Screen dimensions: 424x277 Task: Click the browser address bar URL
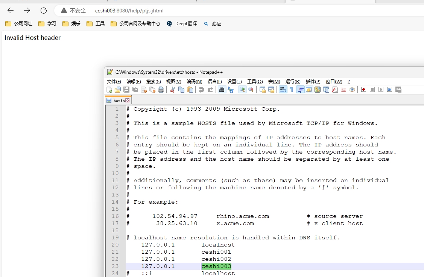129,11
